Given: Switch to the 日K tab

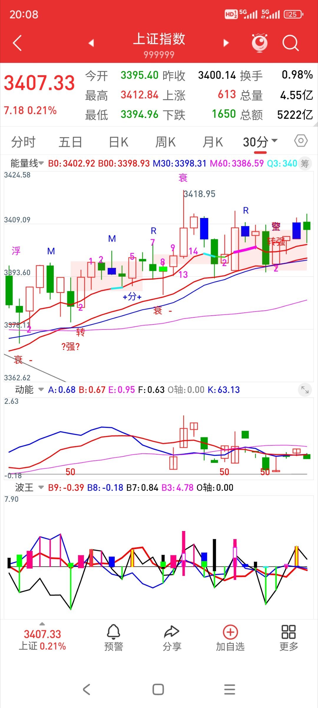Looking at the screenshot, I should (x=118, y=142).
